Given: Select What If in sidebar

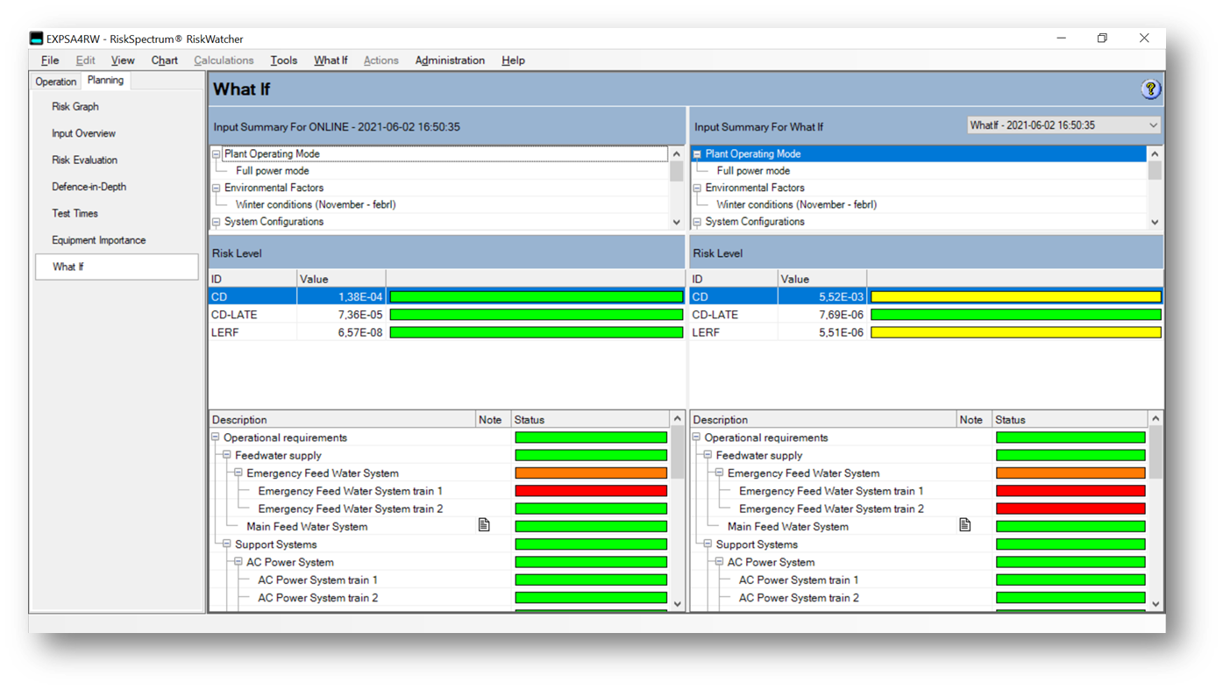Looking at the screenshot, I should point(117,267).
